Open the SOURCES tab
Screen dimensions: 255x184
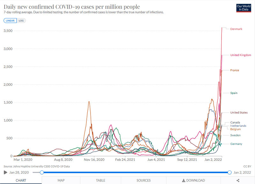click(143, 180)
